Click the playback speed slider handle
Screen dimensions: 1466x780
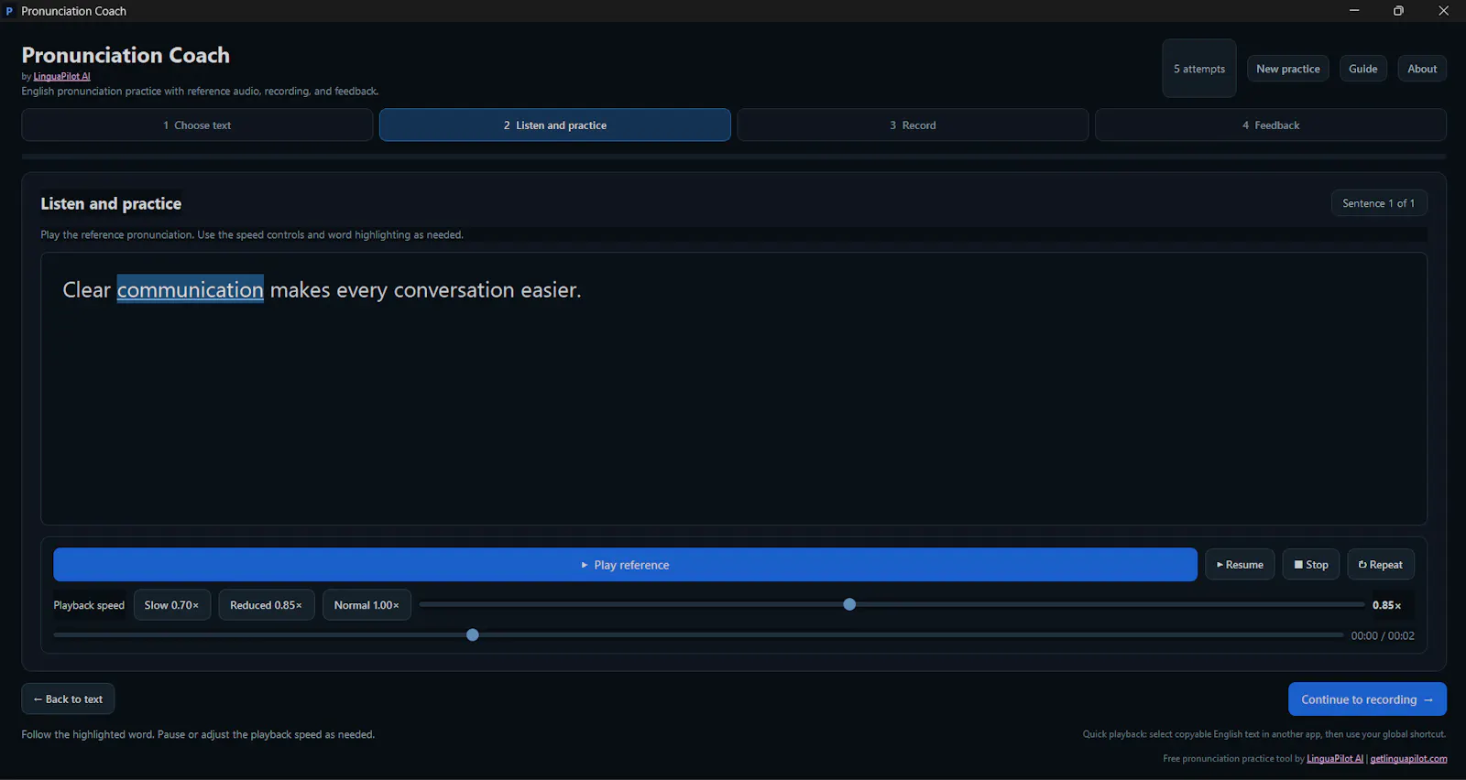pos(849,604)
